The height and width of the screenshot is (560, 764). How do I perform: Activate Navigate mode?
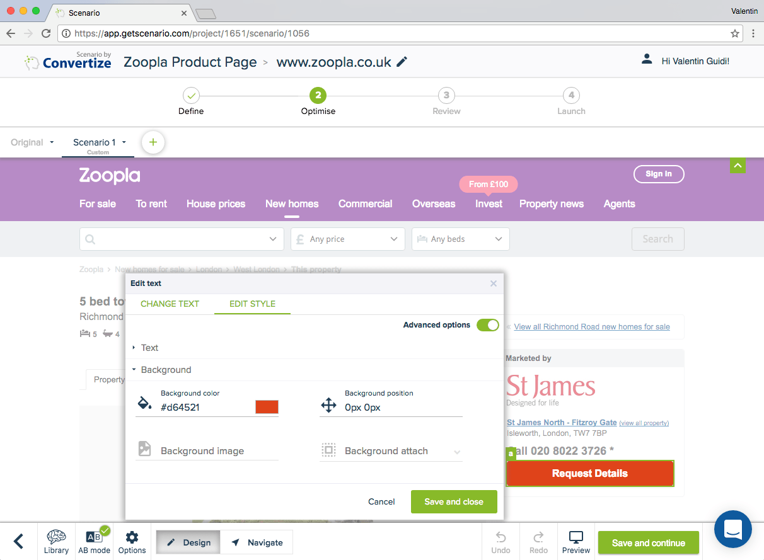coord(257,542)
